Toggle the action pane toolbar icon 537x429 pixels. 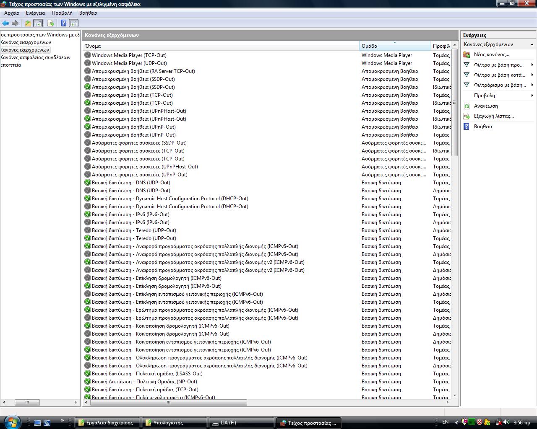(x=73, y=23)
